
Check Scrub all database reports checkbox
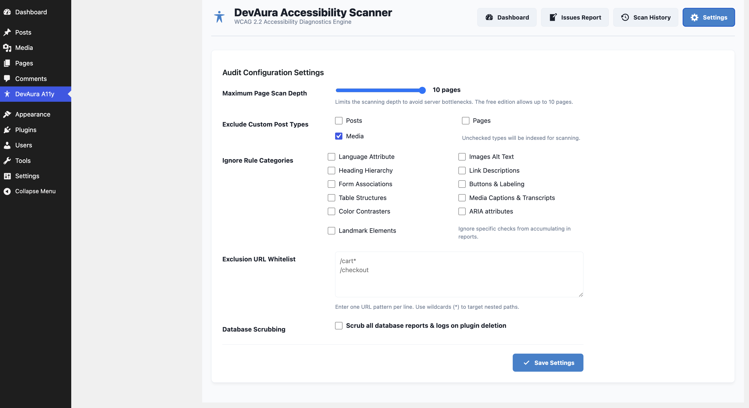coord(339,326)
